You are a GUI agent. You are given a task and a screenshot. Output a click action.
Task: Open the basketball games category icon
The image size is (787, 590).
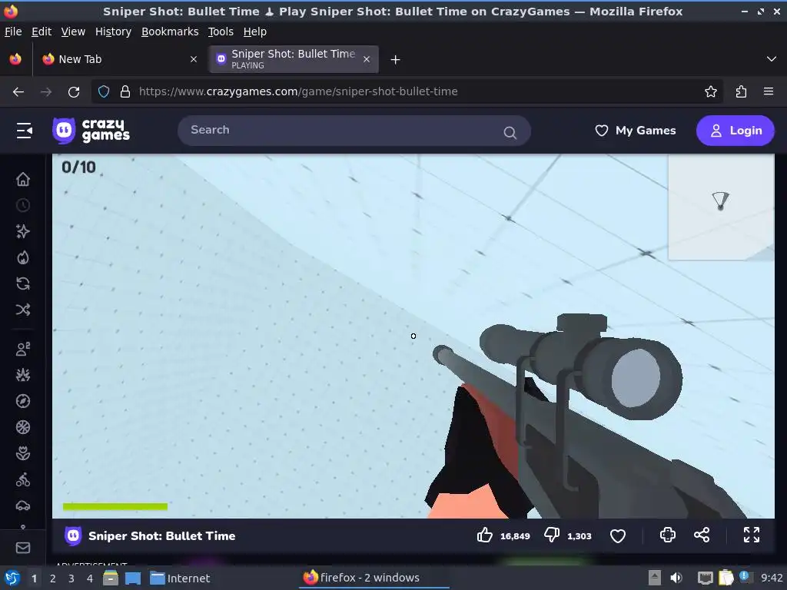23,427
